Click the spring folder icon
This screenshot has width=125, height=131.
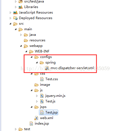point(42,63)
